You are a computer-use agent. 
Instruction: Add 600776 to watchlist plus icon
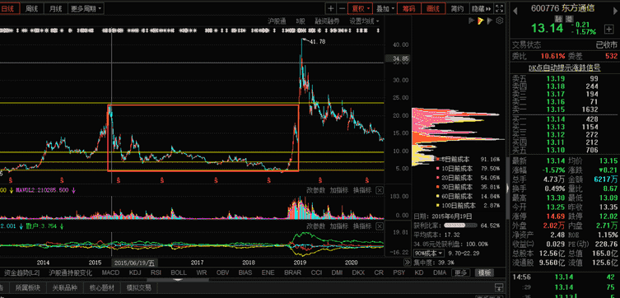[x=609, y=29]
